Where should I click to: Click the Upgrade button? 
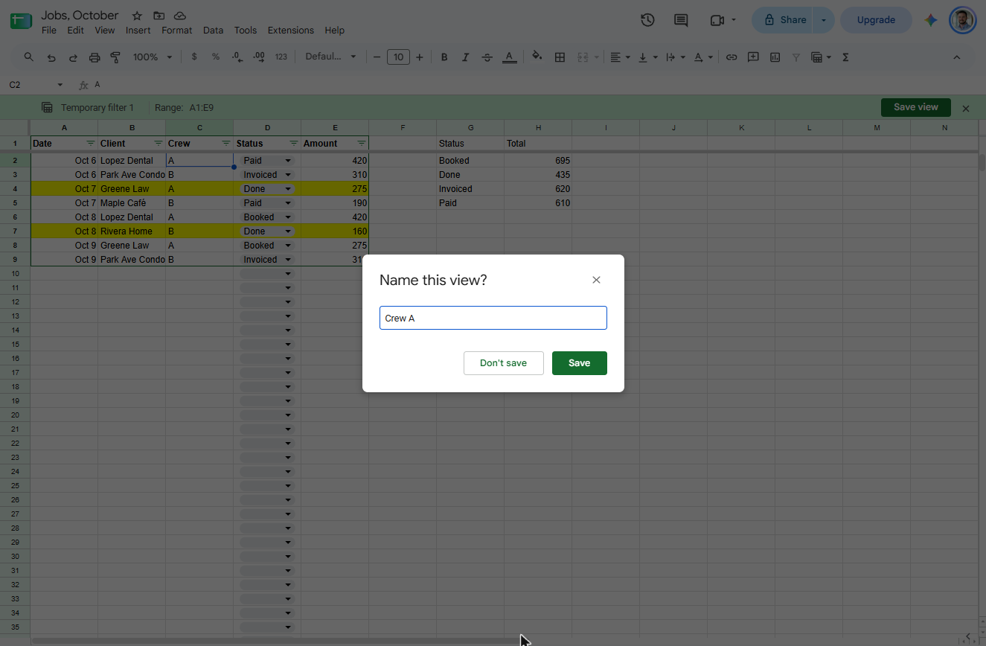876,20
